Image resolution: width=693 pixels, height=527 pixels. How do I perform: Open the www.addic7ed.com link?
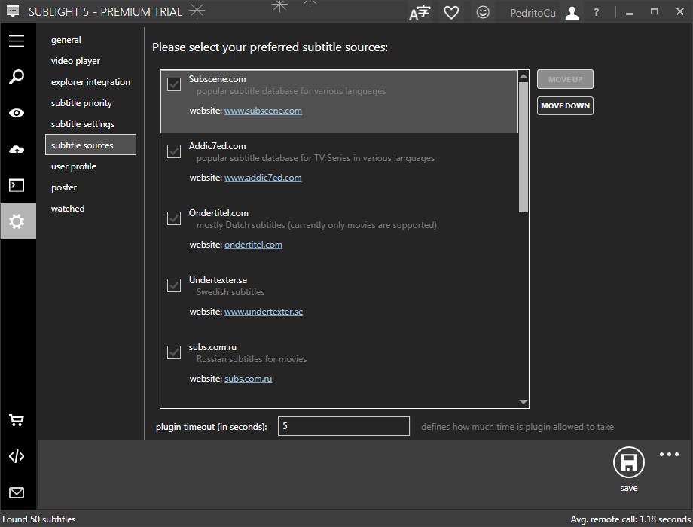point(263,178)
